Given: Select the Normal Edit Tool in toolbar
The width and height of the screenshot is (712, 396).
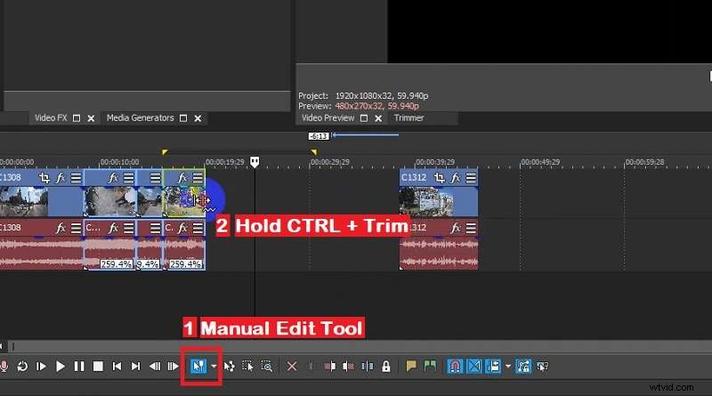Looking at the screenshot, I should [x=198, y=366].
